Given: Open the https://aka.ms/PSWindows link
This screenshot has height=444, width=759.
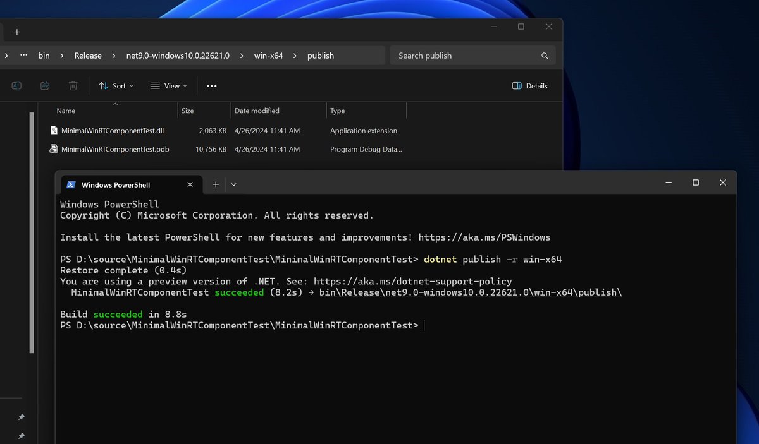Looking at the screenshot, I should click(484, 237).
